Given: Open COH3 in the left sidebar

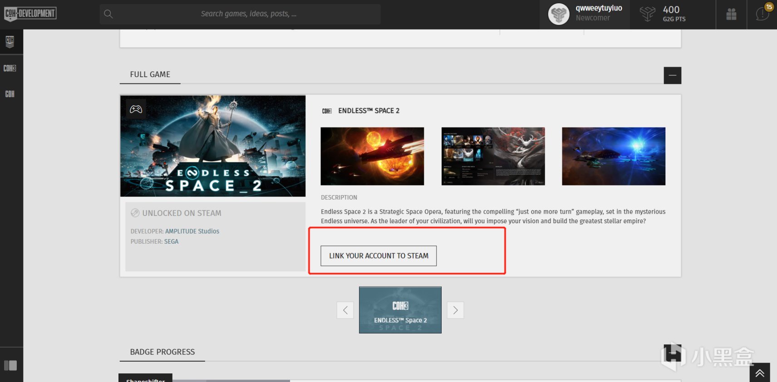Looking at the screenshot, I should point(10,68).
